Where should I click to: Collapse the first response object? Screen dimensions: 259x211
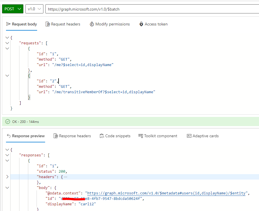pos(7,161)
